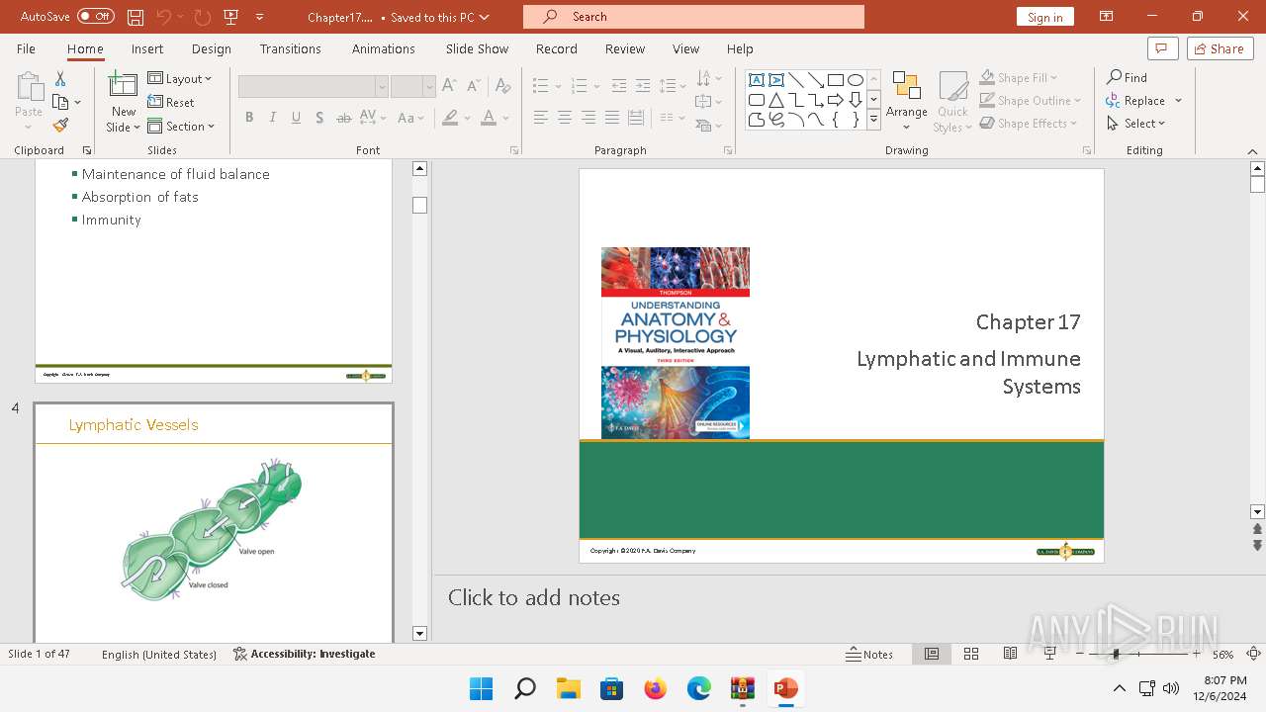Open the Slide Show tab
1266x712 pixels.
[477, 48]
